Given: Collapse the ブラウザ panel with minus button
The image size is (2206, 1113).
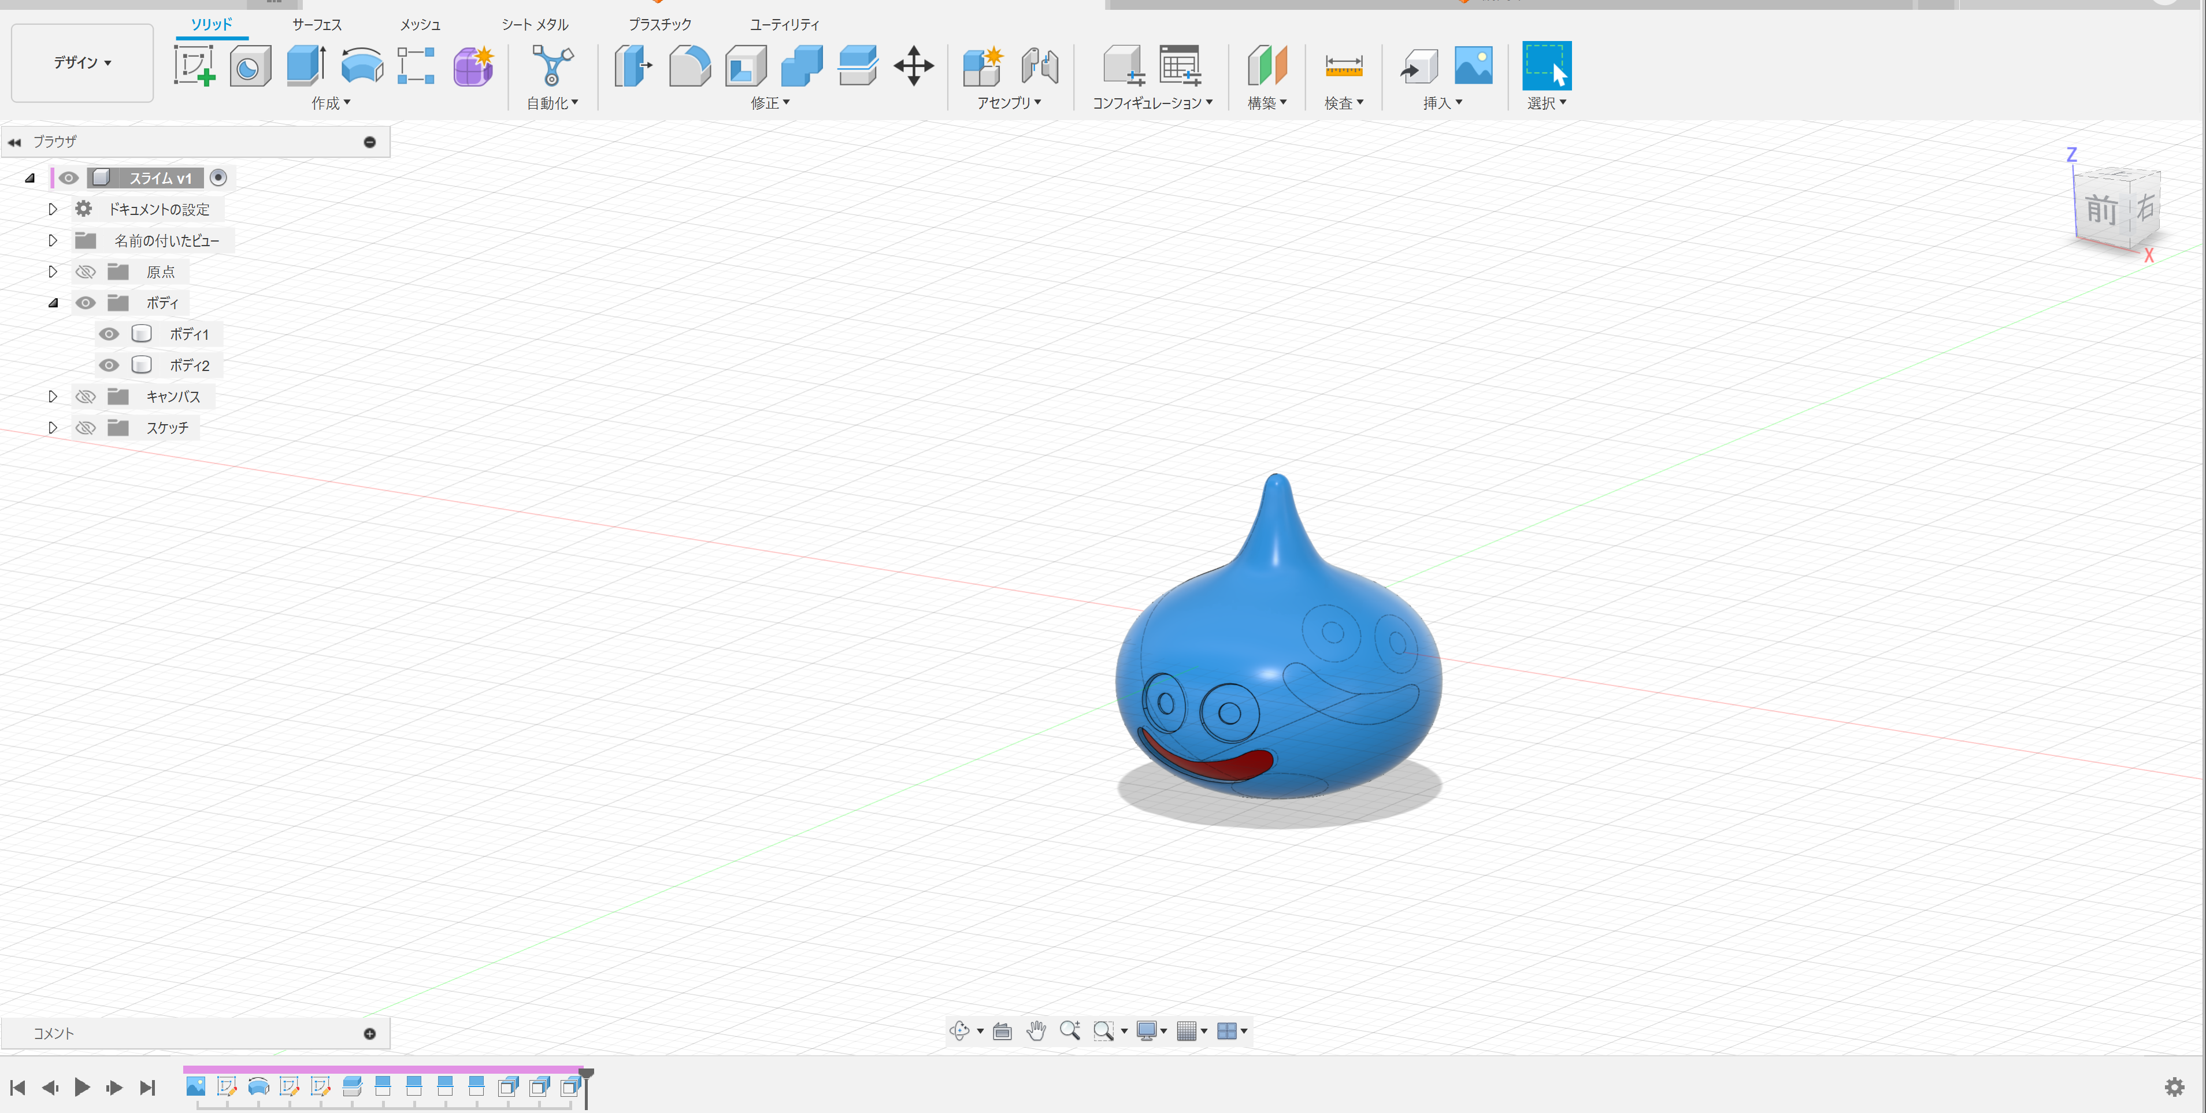Looking at the screenshot, I should 370,142.
